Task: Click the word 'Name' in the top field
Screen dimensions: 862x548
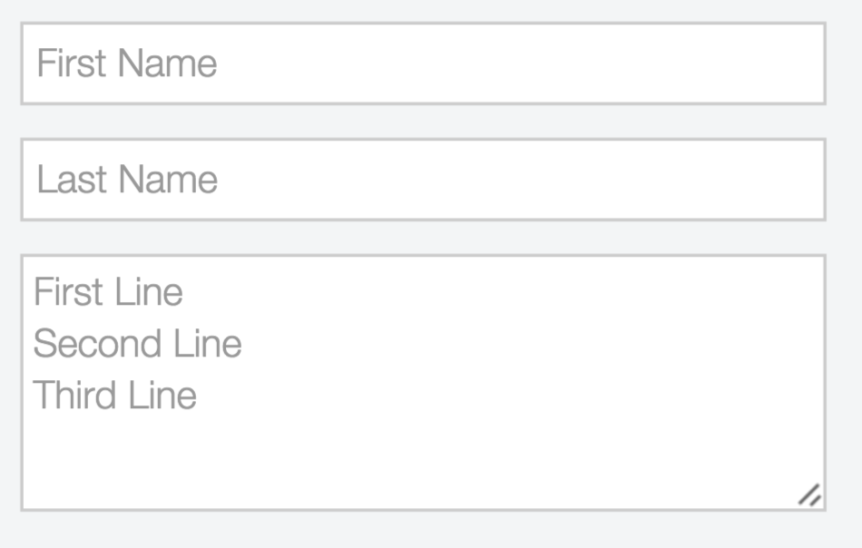Action: pos(167,64)
